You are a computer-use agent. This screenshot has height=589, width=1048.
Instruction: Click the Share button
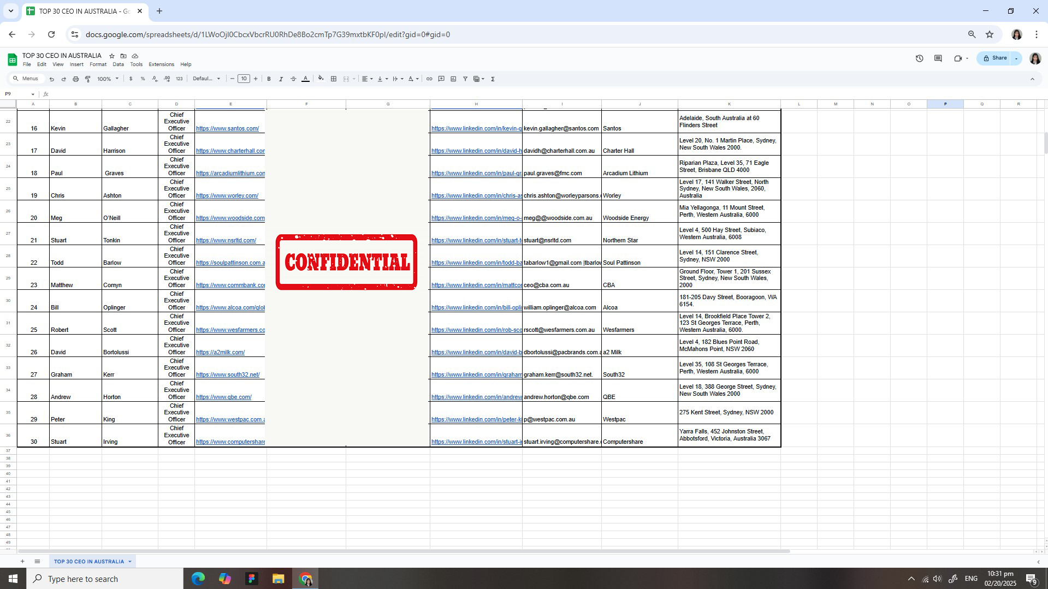pos(994,58)
